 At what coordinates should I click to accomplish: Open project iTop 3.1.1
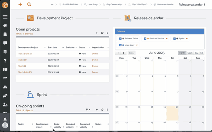pos(22,66)
